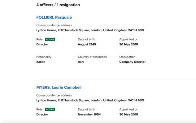Click the 'Nationality' field label
This screenshot has height=123, width=196.
click(x=44, y=57)
